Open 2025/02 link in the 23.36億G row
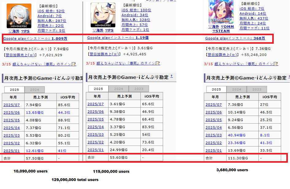 coord(213,143)
